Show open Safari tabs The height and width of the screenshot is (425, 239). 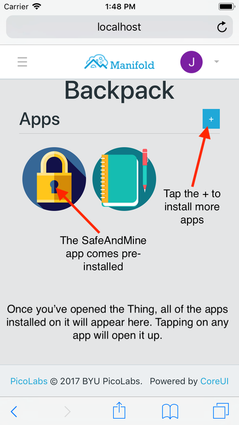pos(221,411)
